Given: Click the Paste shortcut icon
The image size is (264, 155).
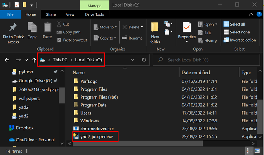Looking at the screenshot, I should tap(59, 40).
